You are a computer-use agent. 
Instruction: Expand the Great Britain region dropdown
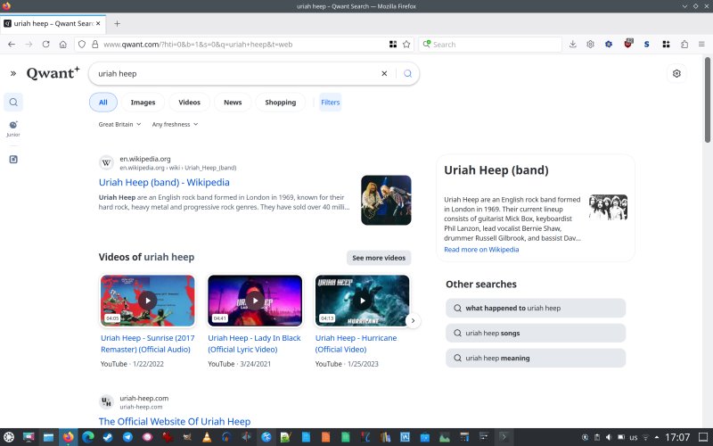119,124
